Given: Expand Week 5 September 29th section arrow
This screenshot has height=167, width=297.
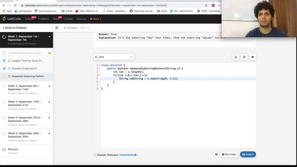Looking at the screenshot, I should click(x=50, y=134).
